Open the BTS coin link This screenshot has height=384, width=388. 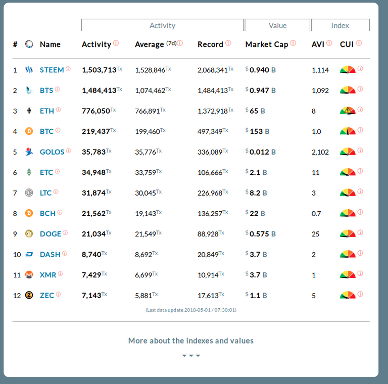click(x=46, y=90)
